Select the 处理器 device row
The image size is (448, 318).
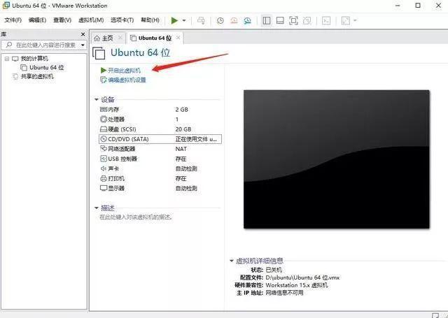coord(160,120)
